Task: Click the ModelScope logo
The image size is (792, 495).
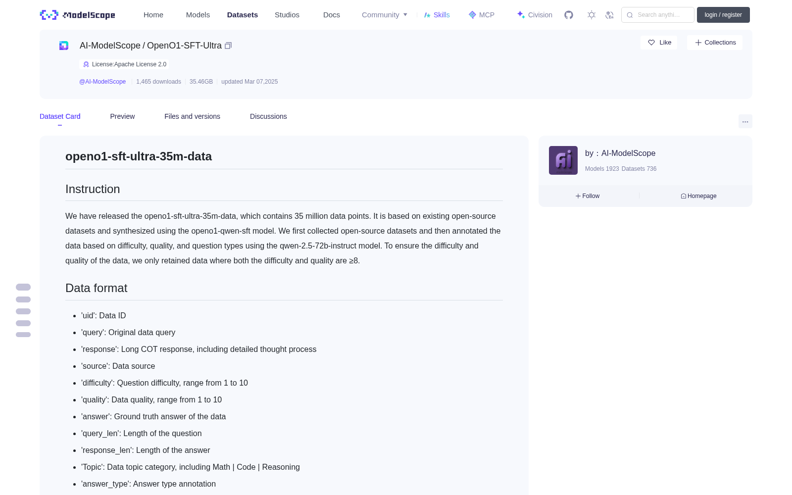Action: click(78, 15)
